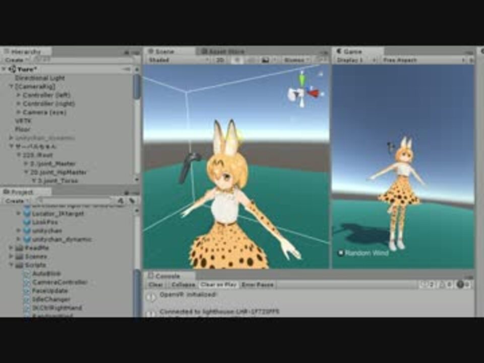Click the Project panel lock icon
This screenshot has height=363, width=484.
pyautogui.click(x=127, y=193)
